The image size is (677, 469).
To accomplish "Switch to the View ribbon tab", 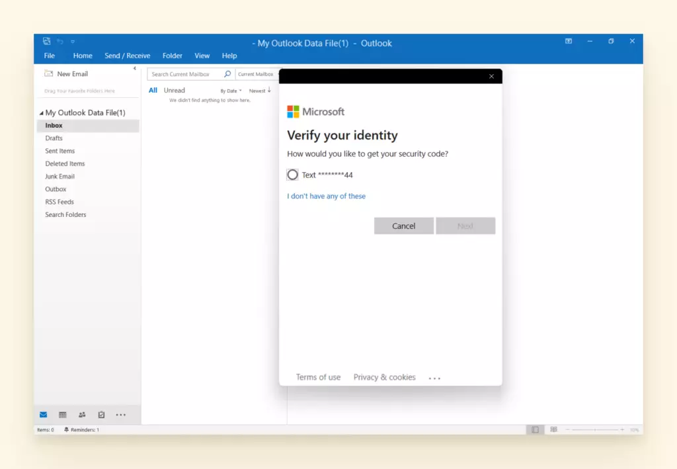I will [x=202, y=56].
